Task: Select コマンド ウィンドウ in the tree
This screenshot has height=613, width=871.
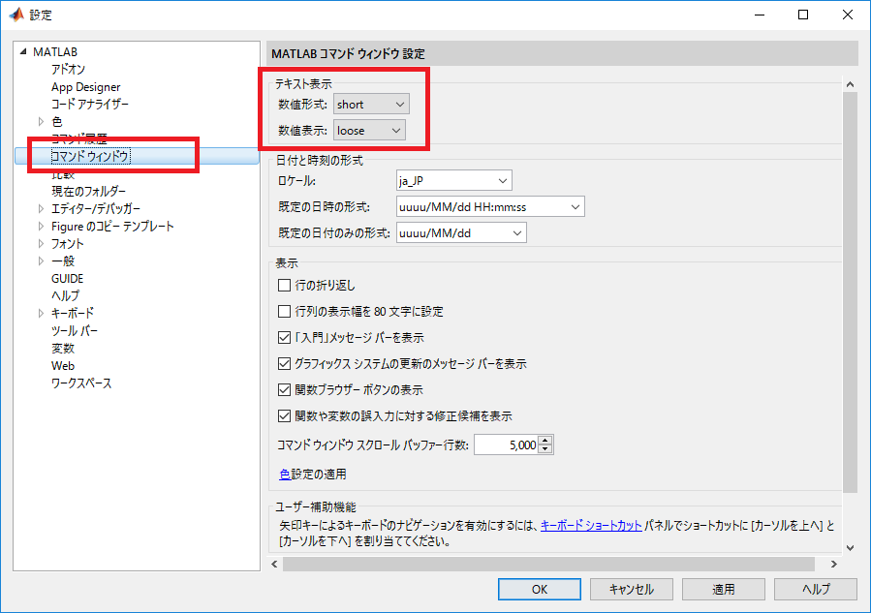Action: pyautogui.click(x=90, y=157)
